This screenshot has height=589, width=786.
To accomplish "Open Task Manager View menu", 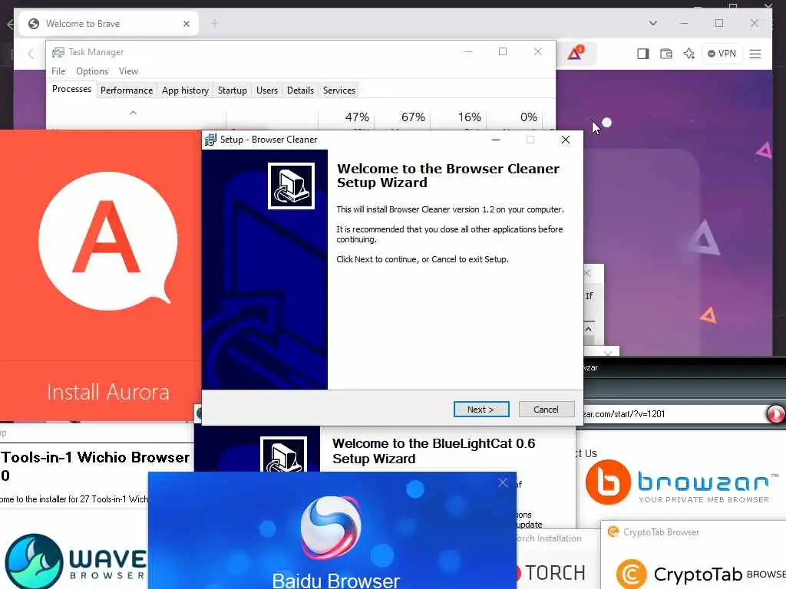I will 128,71.
